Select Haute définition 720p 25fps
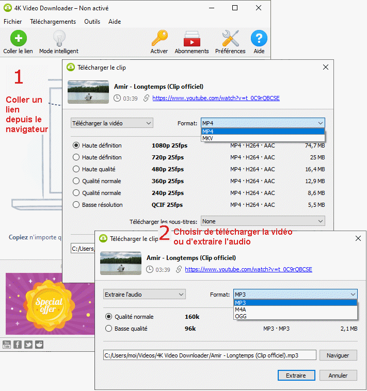The height and width of the screenshot is (391, 367). coord(76,157)
